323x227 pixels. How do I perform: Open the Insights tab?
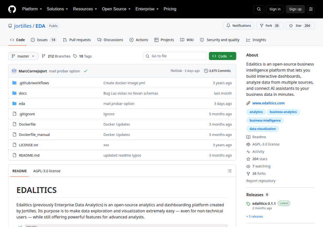[256, 40]
